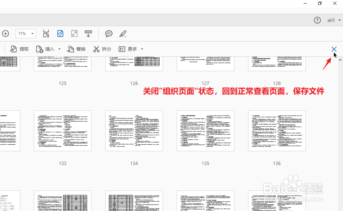Viewport: 343px width, 211px height.
Task: Select page 136 thumbnail
Action: click(x=277, y=131)
